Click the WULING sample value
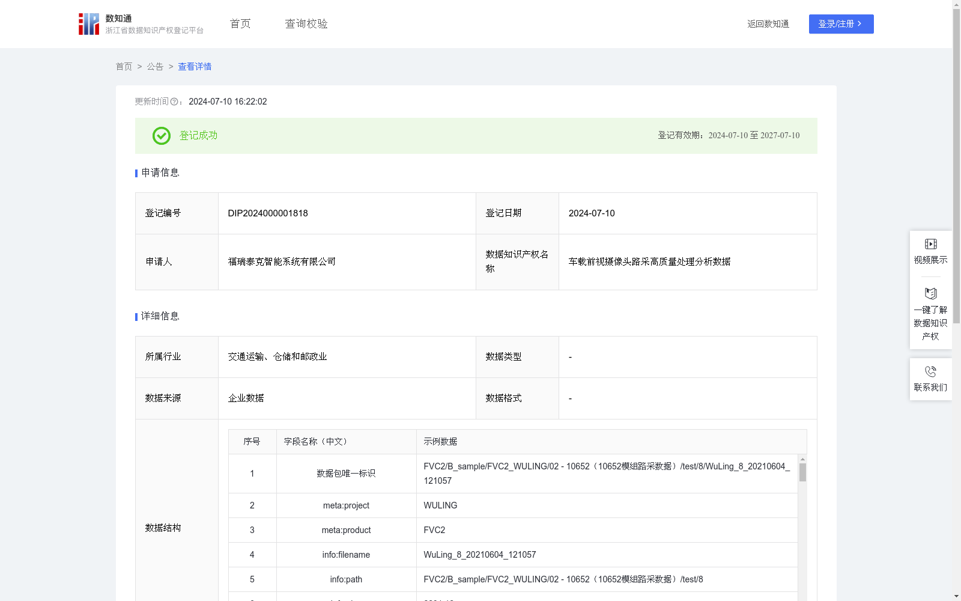 coord(440,505)
